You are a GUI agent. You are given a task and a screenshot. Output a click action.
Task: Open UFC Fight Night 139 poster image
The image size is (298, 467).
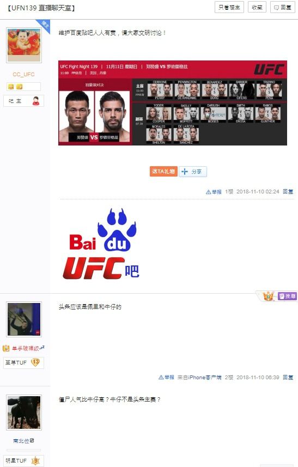pos(173,103)
